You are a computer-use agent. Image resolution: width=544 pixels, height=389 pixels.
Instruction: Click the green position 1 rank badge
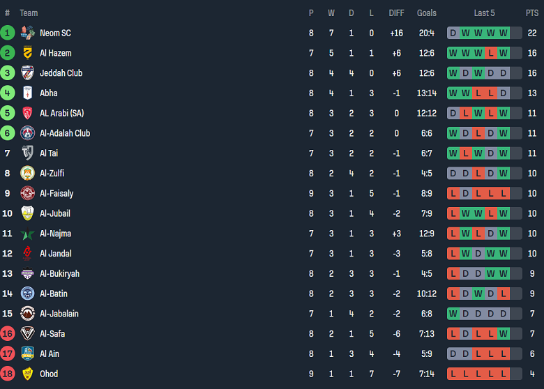coord(8,33)
